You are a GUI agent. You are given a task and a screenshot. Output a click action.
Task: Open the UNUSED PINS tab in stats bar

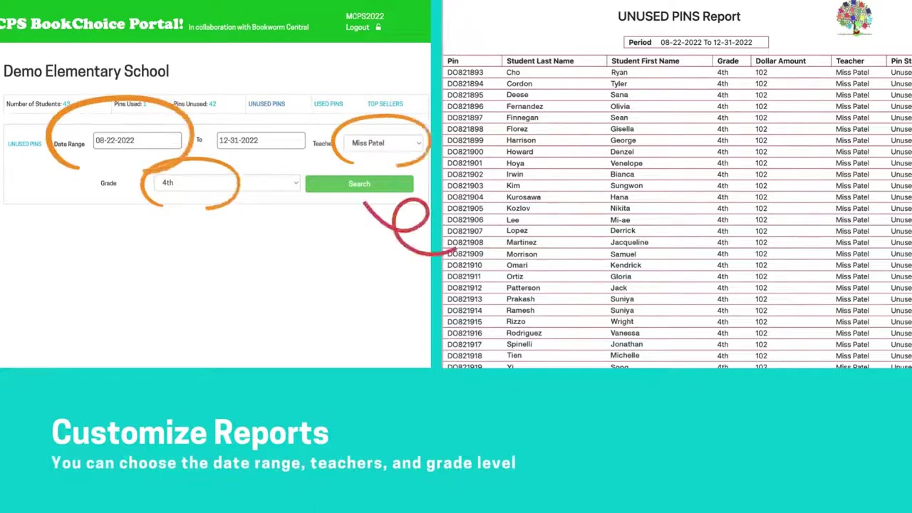[266, 104]
